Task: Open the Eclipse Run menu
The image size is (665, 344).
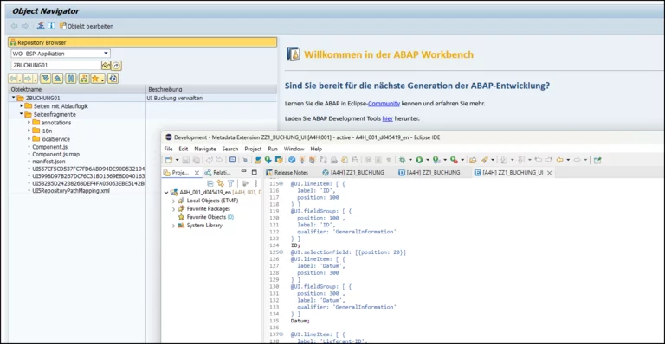Action: (x=273, y=149)
